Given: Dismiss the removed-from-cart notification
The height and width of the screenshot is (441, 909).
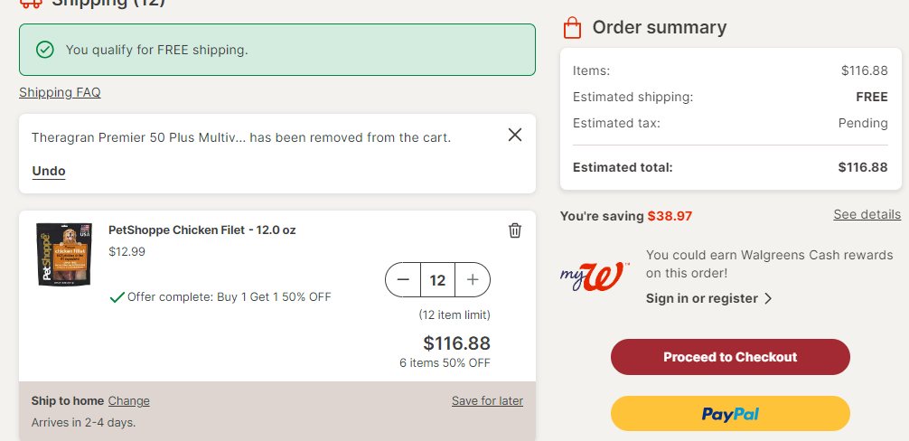Looking at the screenshot, I should click(x=515, y=135).
